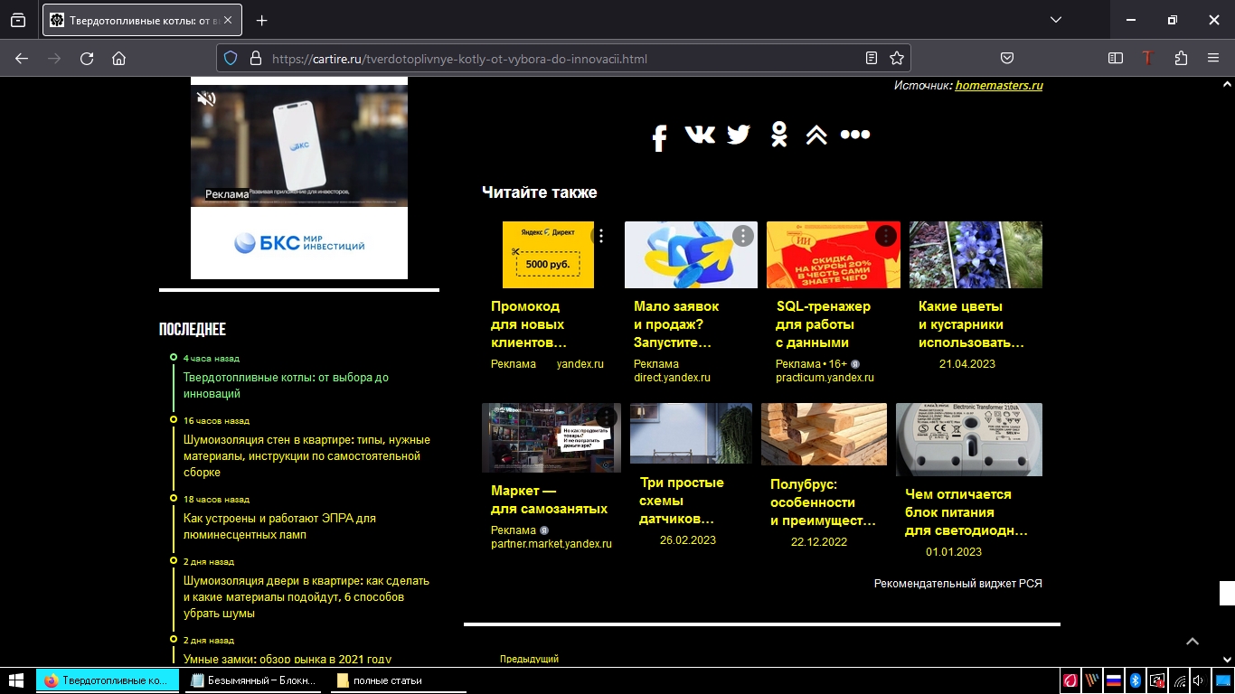Click the scroll-to-top chevron button
Viewport: 1235px width, 694px height.
[1193, 641]
